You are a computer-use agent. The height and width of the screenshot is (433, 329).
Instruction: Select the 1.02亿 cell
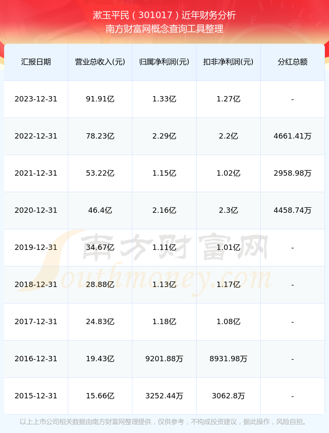[229, 173]
